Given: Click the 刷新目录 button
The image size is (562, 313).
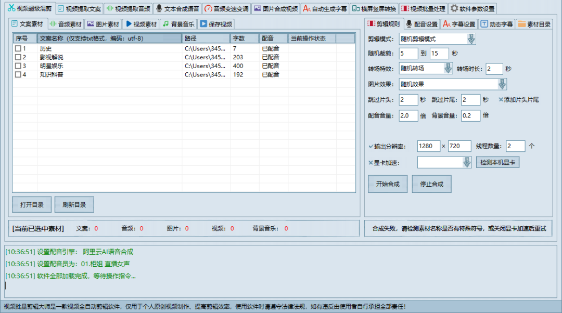Looking at the screenshot, I should 74,205.
